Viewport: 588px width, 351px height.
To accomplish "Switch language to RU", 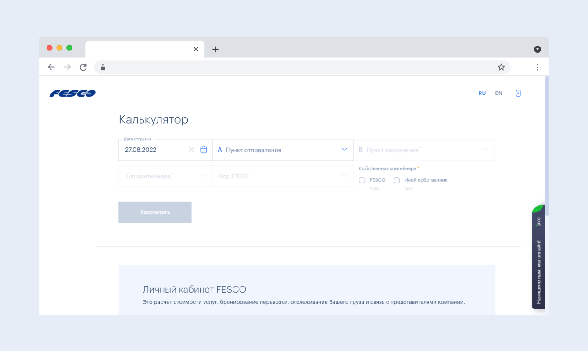I will [482, 93].
